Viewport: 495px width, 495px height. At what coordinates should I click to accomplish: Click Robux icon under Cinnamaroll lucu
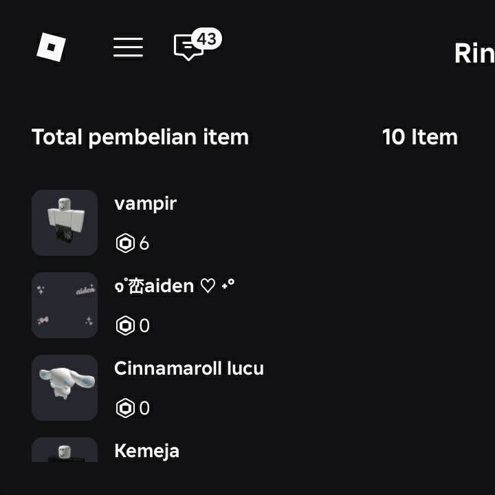point(125,408)
